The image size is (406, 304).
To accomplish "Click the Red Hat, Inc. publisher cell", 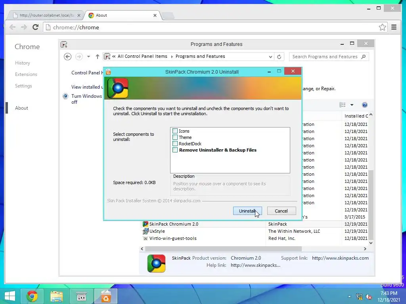I will (282, 238).
